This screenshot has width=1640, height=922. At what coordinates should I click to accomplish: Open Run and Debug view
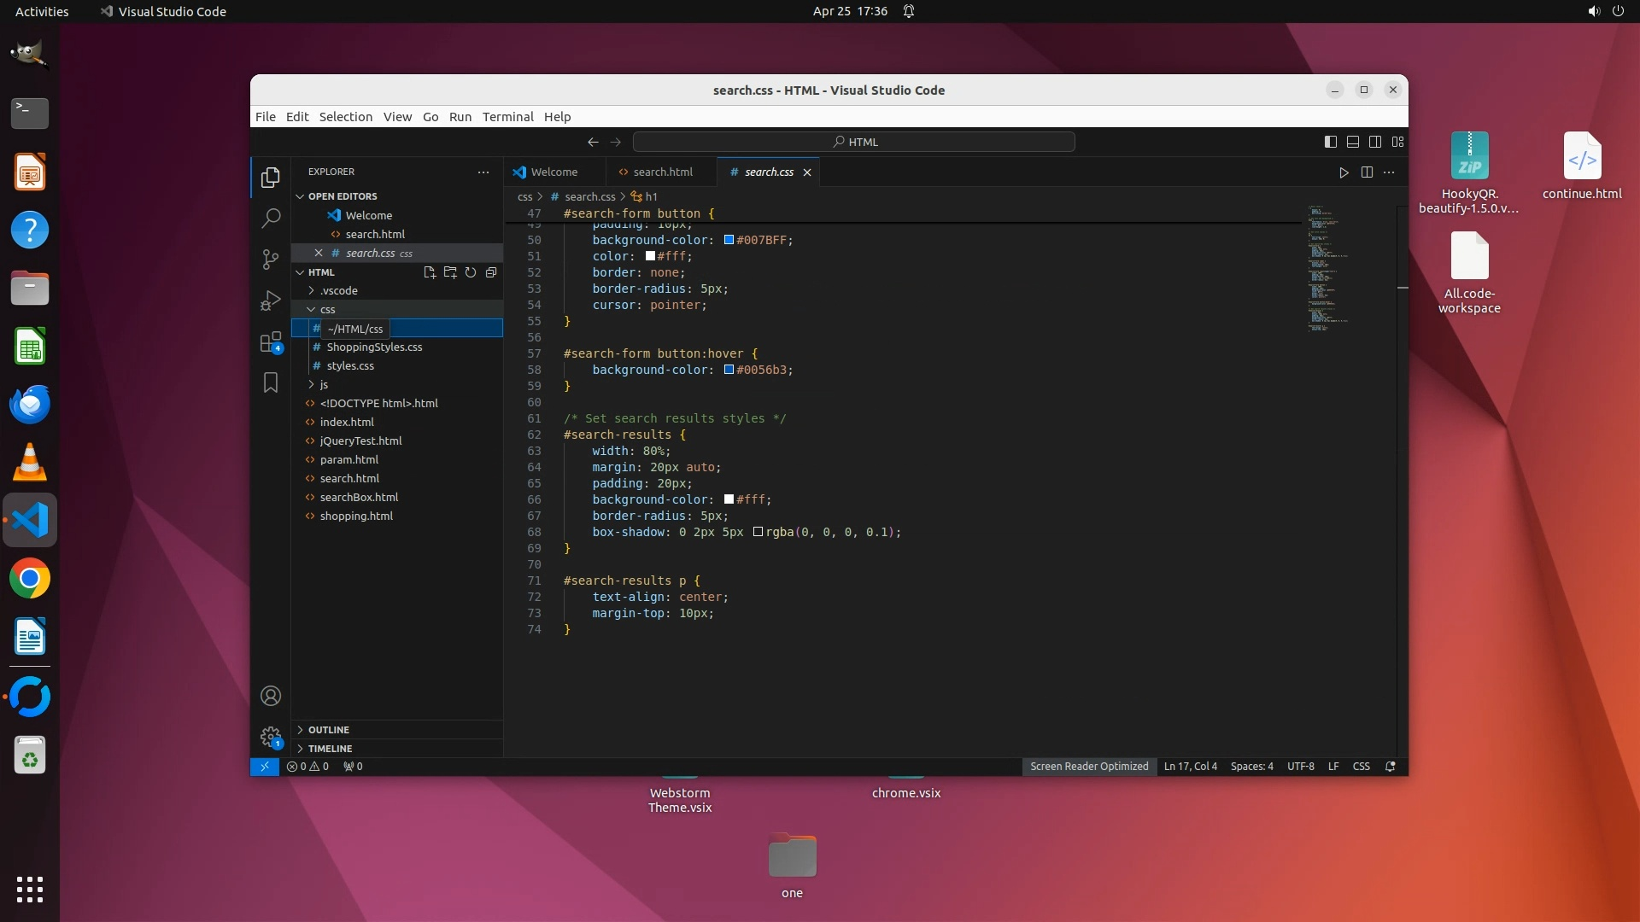[x=271, y=301]
